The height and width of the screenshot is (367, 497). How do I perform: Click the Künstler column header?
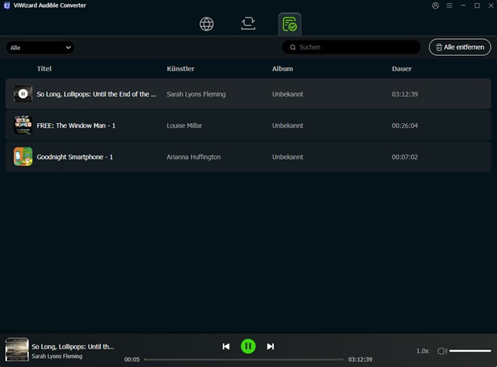click(x=180, y=69)
